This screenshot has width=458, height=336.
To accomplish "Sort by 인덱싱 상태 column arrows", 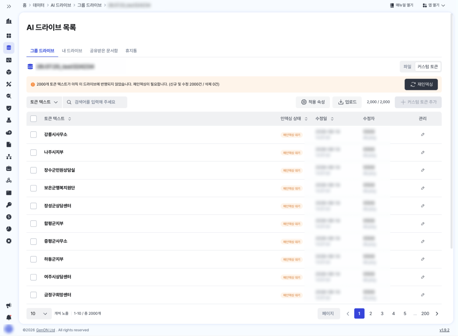I will click(306, 119).
